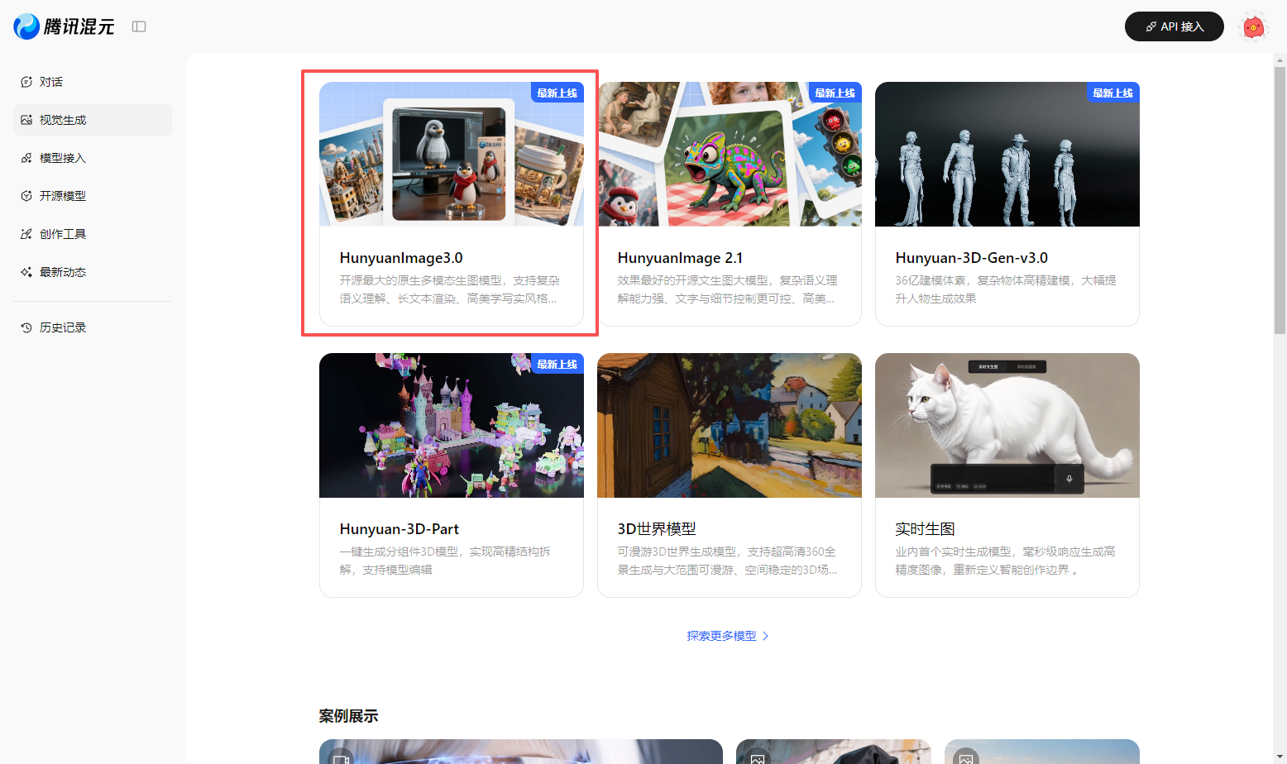Click the 可漫游3D世界生成模型 description

click(x=727, y=561)
